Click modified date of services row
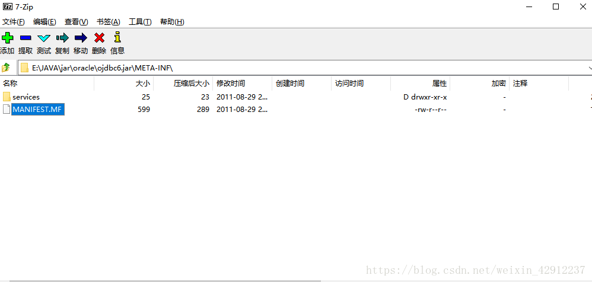Screen dimensions: 592x282 click(x=242, y=97)
